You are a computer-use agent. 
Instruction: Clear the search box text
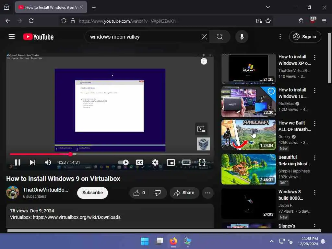(204, 37)
